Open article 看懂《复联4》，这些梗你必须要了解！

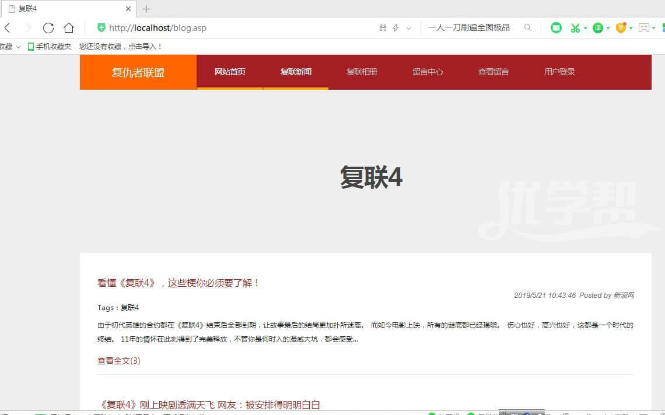tap(178, 283)
